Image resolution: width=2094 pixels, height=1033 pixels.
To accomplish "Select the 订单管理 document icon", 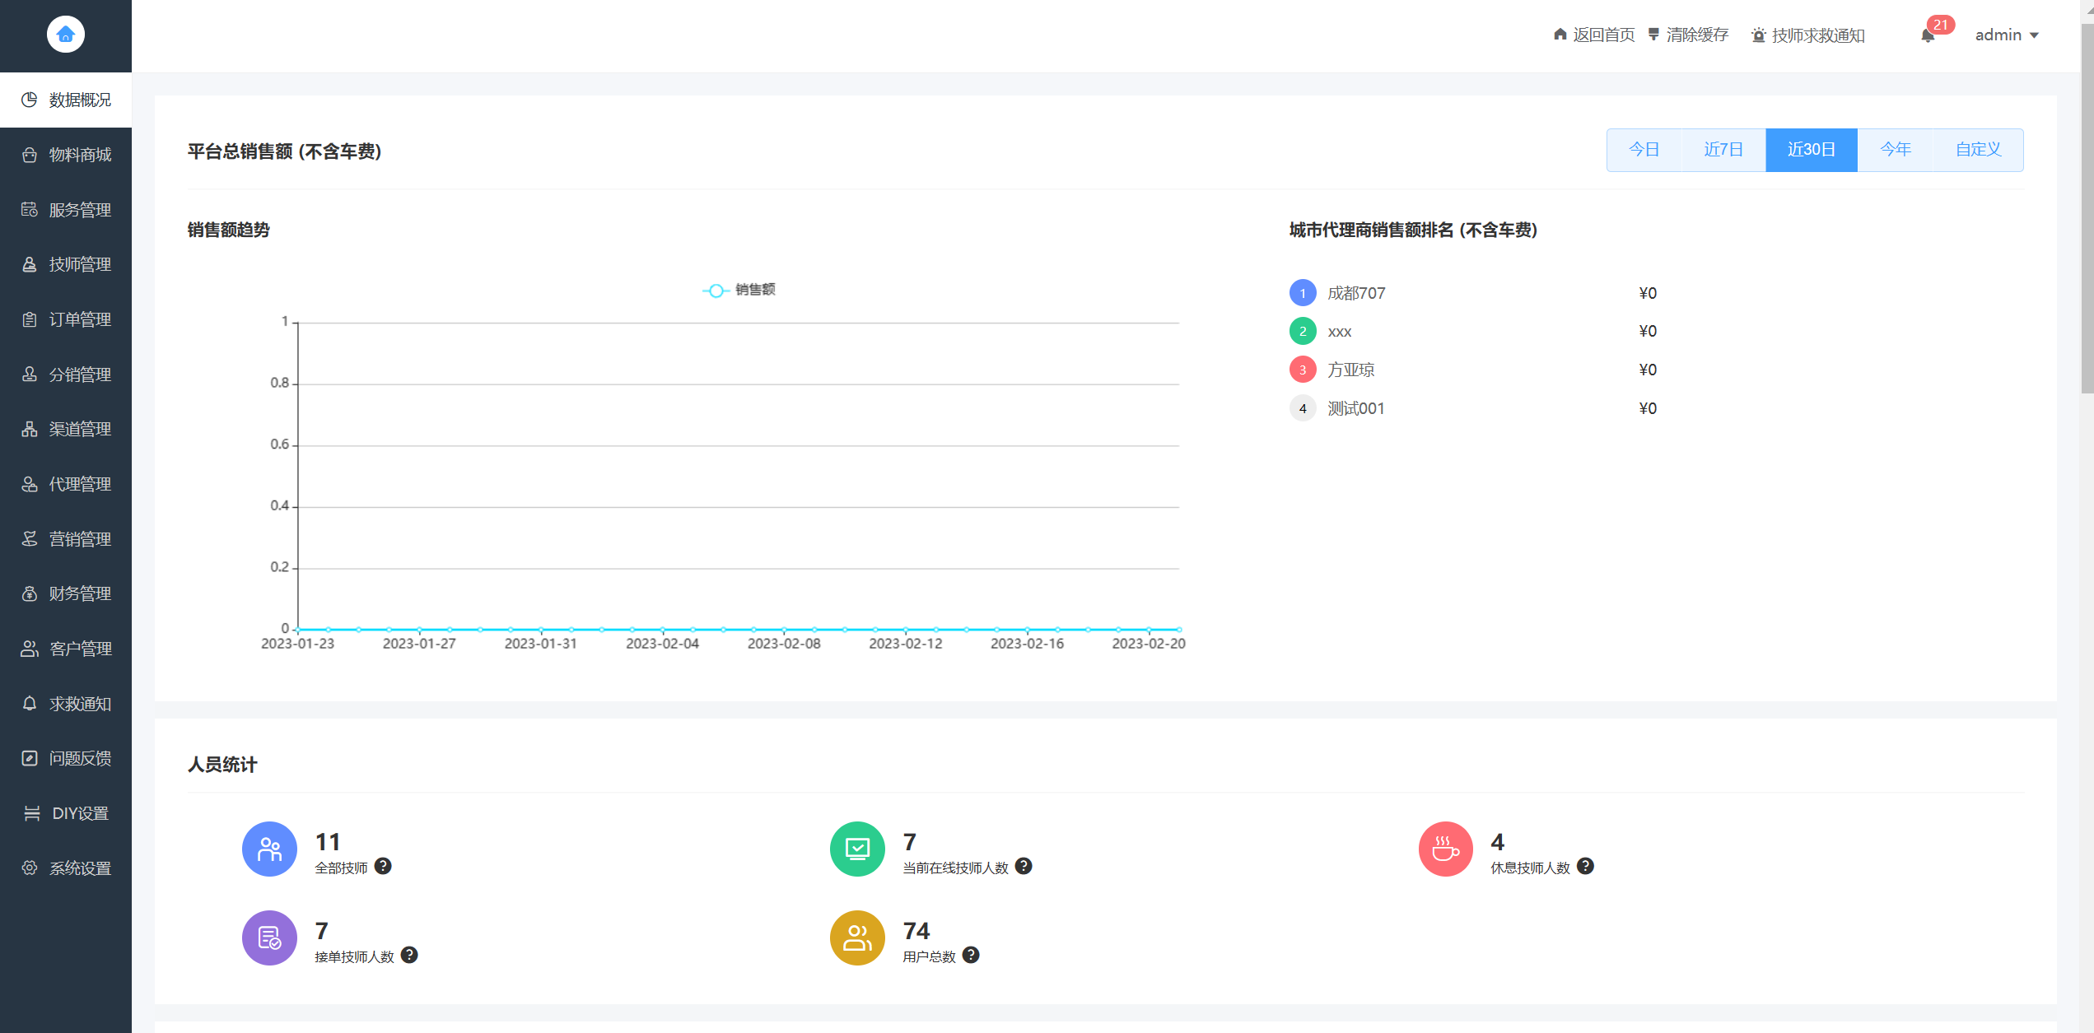I will click(x=30, y=319).
